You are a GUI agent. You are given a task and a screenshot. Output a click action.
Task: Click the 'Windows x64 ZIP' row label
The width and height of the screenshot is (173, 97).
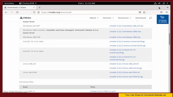(x=31, y=26)
